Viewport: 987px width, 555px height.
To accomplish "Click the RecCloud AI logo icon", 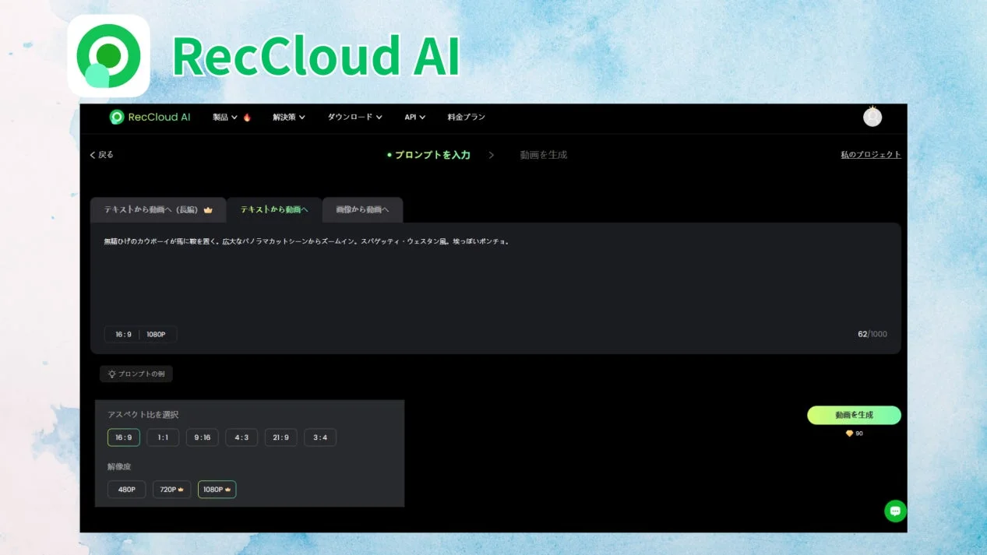I will (x=115, y=117).
